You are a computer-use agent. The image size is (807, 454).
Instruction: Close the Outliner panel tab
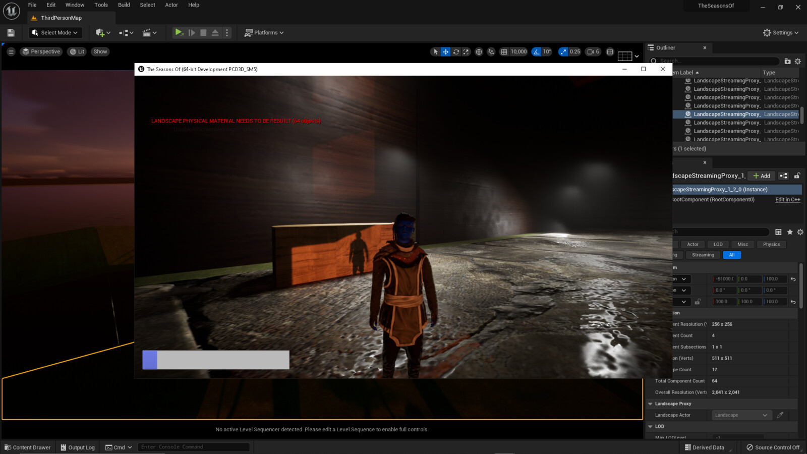coord(705,48)
